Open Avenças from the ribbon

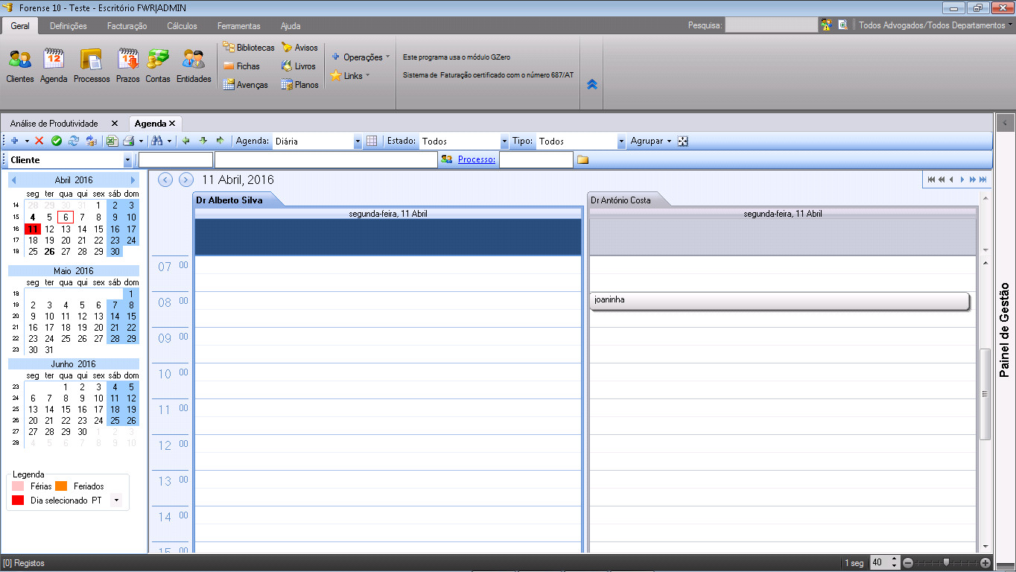point(245,85)
